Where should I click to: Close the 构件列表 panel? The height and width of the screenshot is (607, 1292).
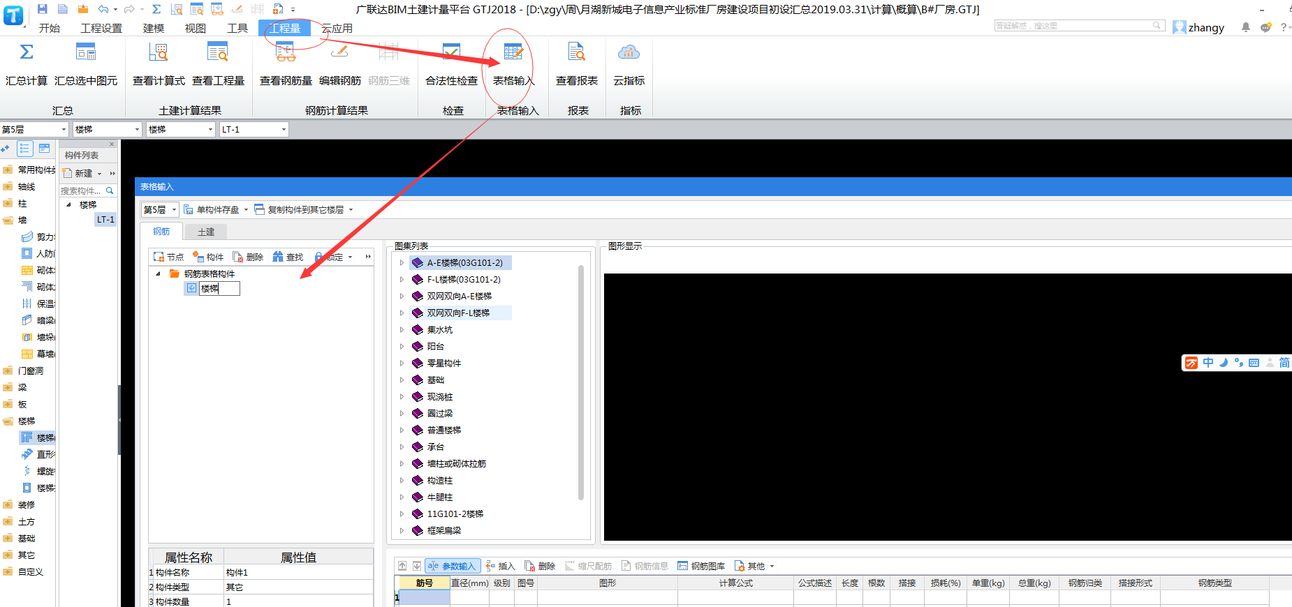(x=112, y=144)
